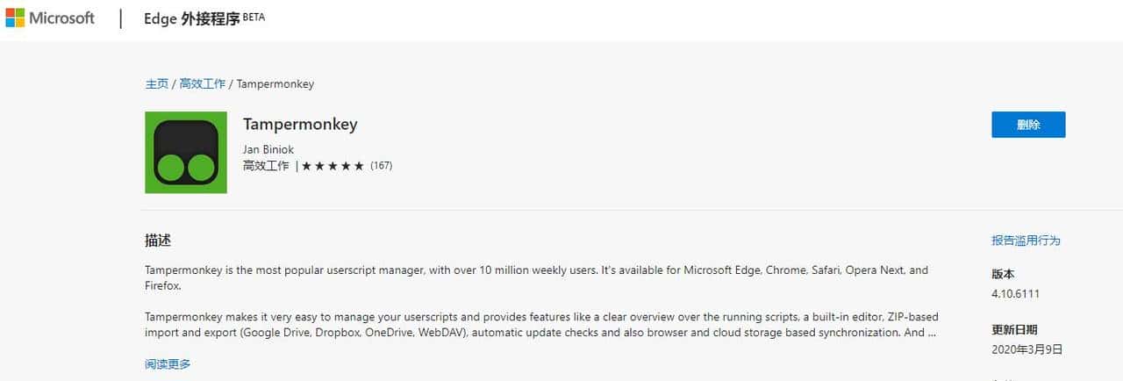Viewport: 1123px width, 381px height.
Task: Click the BETA label in header
Action: 253,16
